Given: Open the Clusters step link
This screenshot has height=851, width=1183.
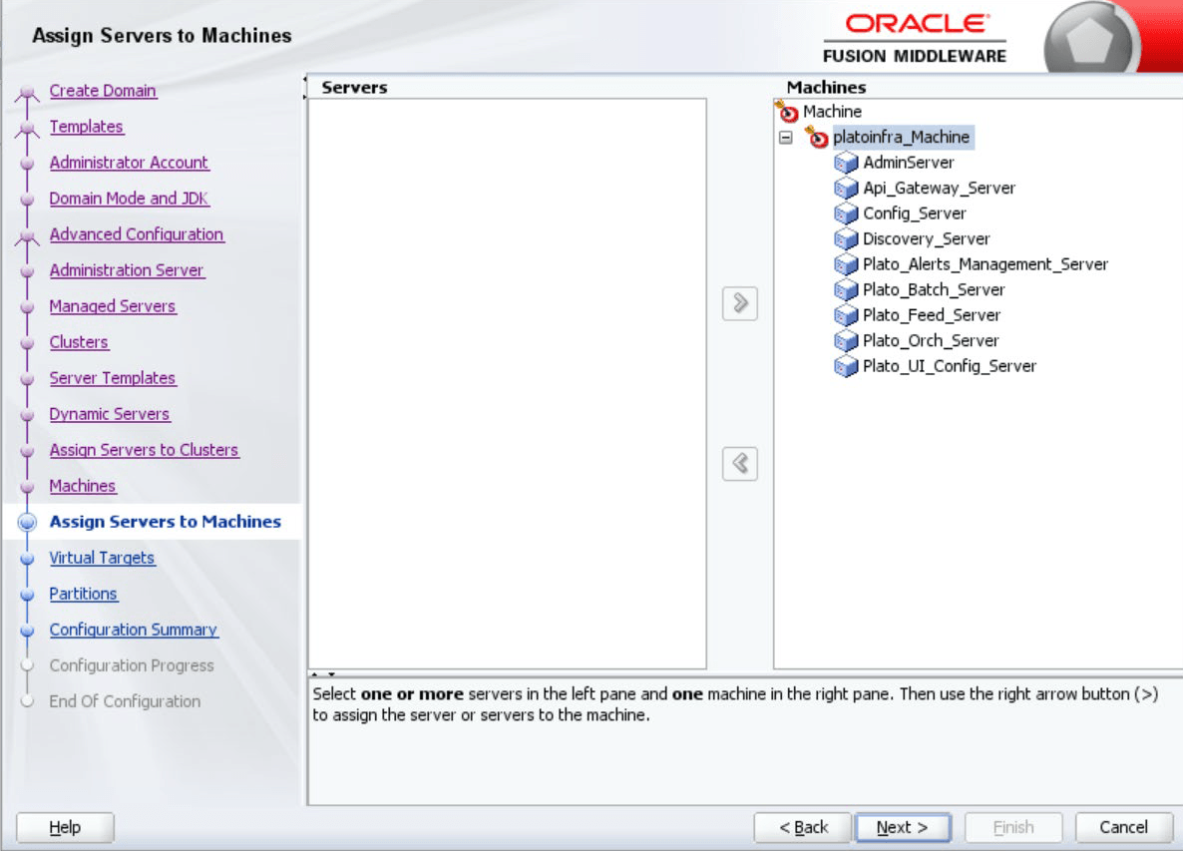Looking at the screenshot, I should pos(79,342).
